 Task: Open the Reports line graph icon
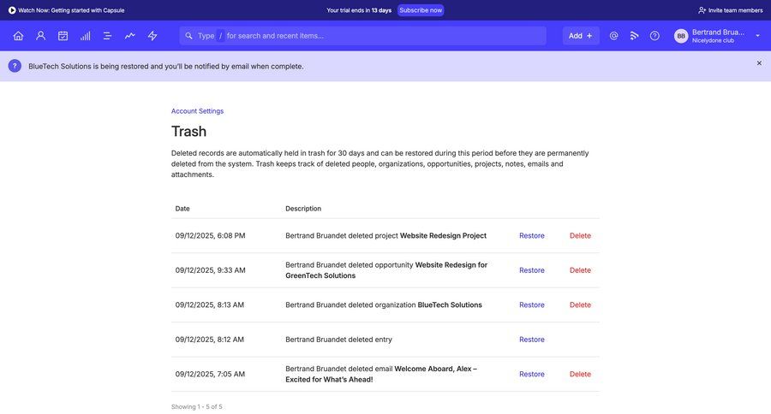point(130,36)
